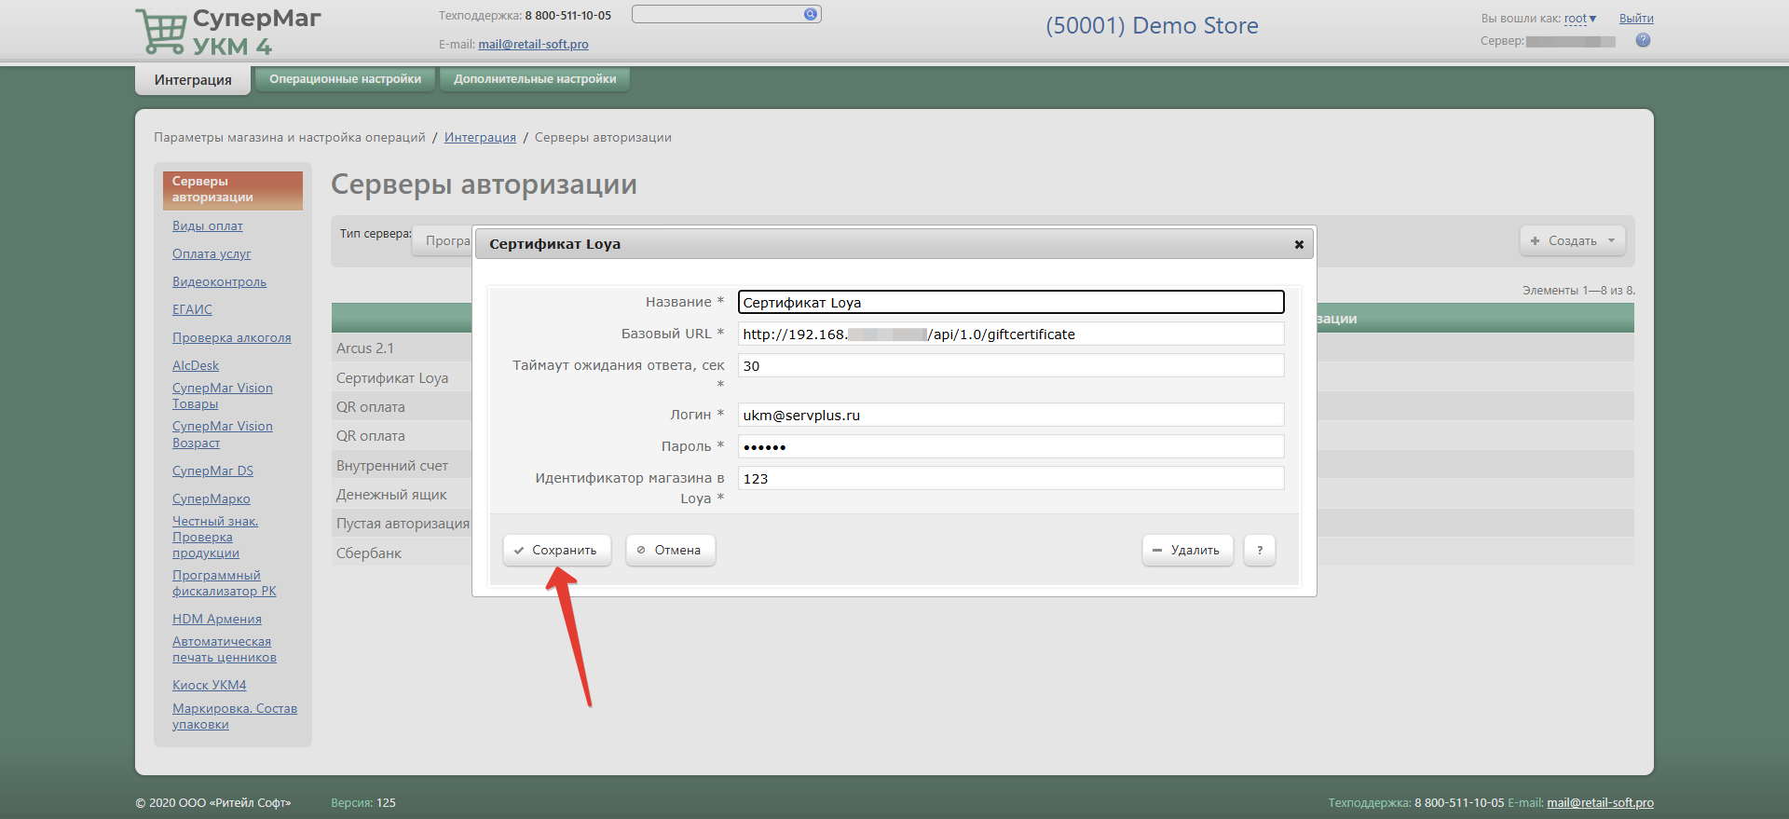Open ЕГАИС in the left sidebar
Viewport: 1789px width, 819px height.
(x=192, y=309)
